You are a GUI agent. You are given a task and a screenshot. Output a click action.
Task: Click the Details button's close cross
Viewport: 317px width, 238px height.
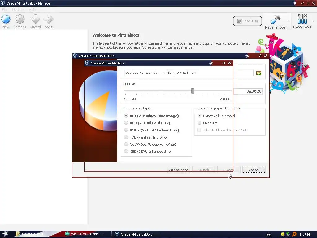tap(257, 21)
